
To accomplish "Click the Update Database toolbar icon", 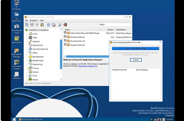I will [x=54, y=25].
